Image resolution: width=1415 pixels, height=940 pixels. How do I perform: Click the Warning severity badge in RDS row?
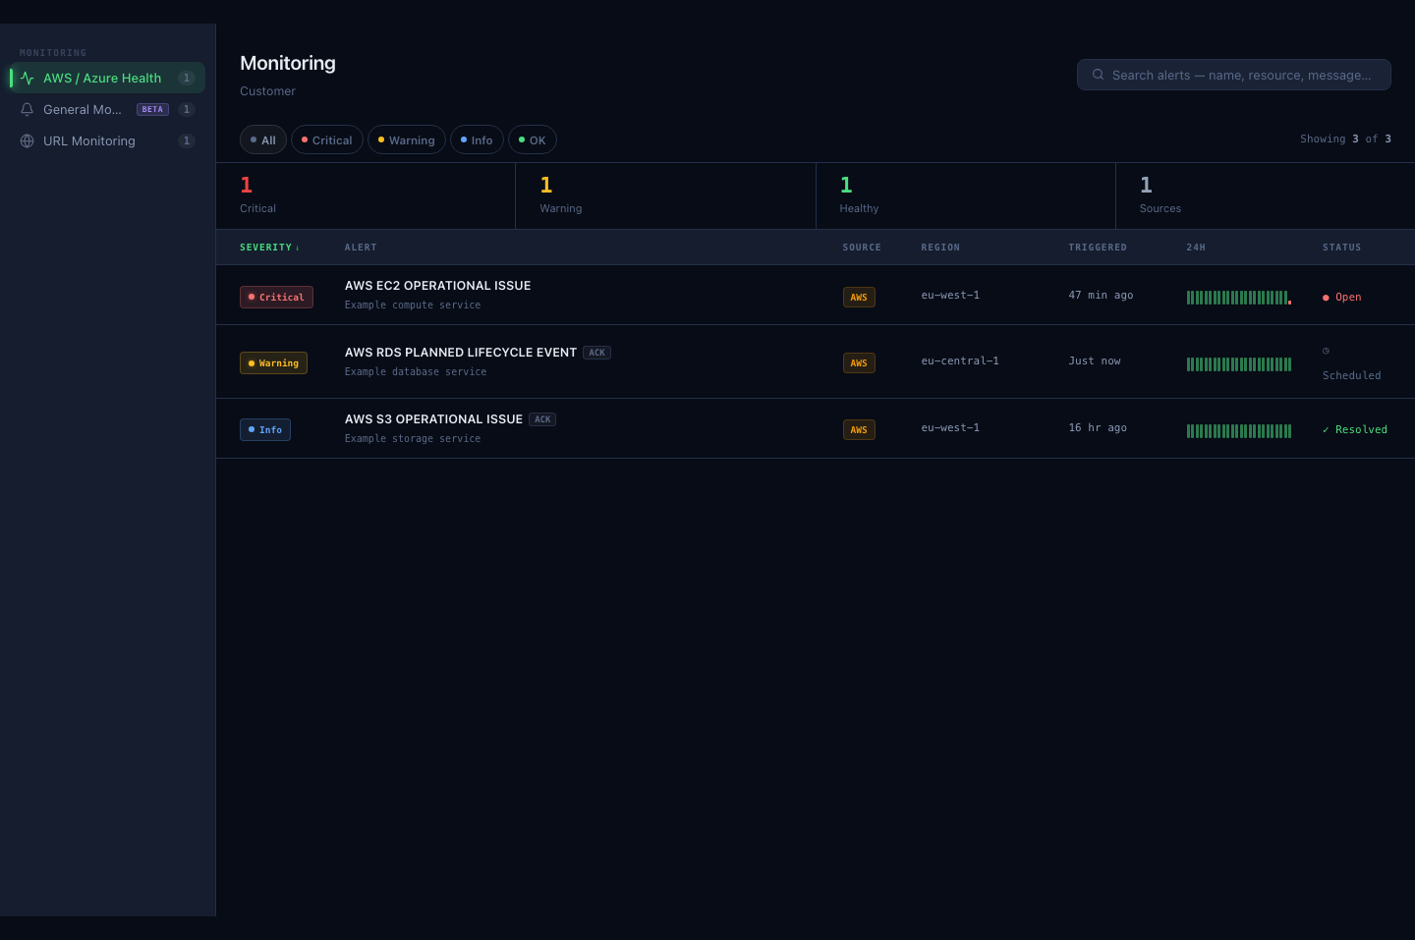point(273,362)
